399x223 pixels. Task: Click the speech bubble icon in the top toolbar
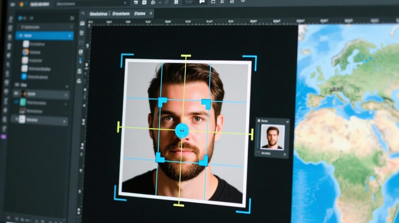point(202,2)
